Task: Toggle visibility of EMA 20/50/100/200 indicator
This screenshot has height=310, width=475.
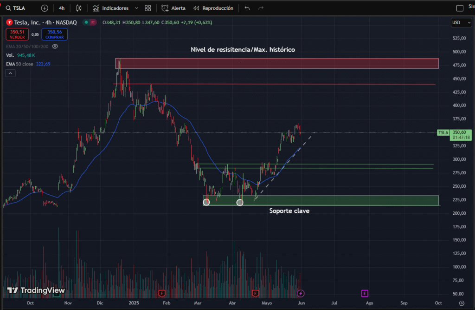Action: tap(55, 46)
